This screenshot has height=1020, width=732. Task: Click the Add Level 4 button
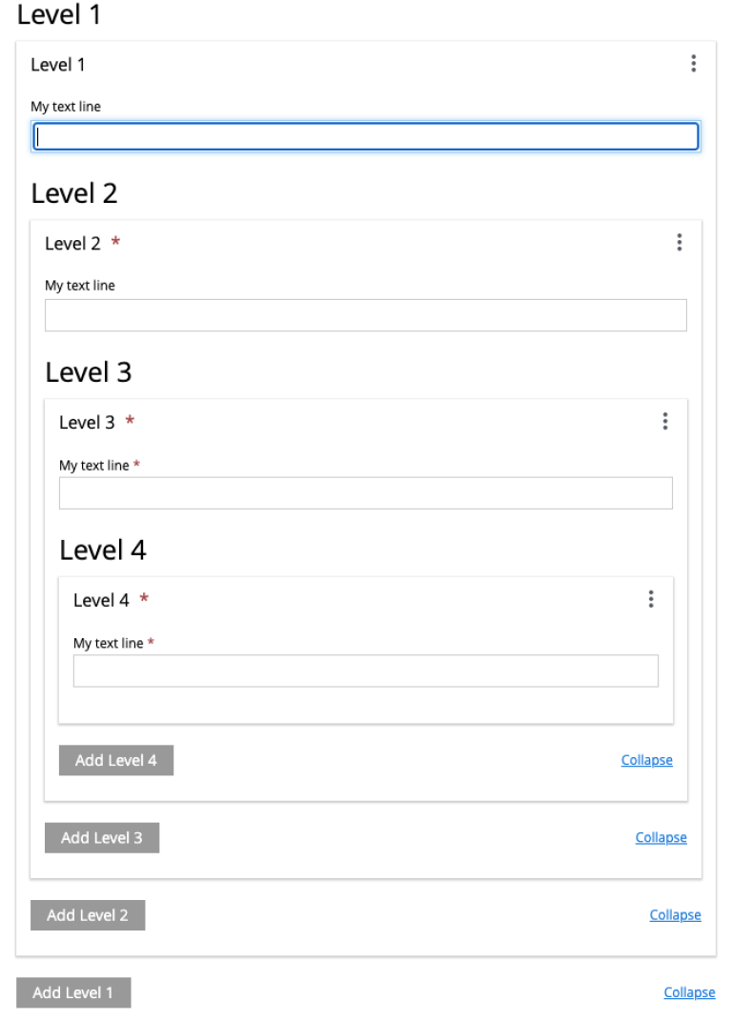point(116,760)
